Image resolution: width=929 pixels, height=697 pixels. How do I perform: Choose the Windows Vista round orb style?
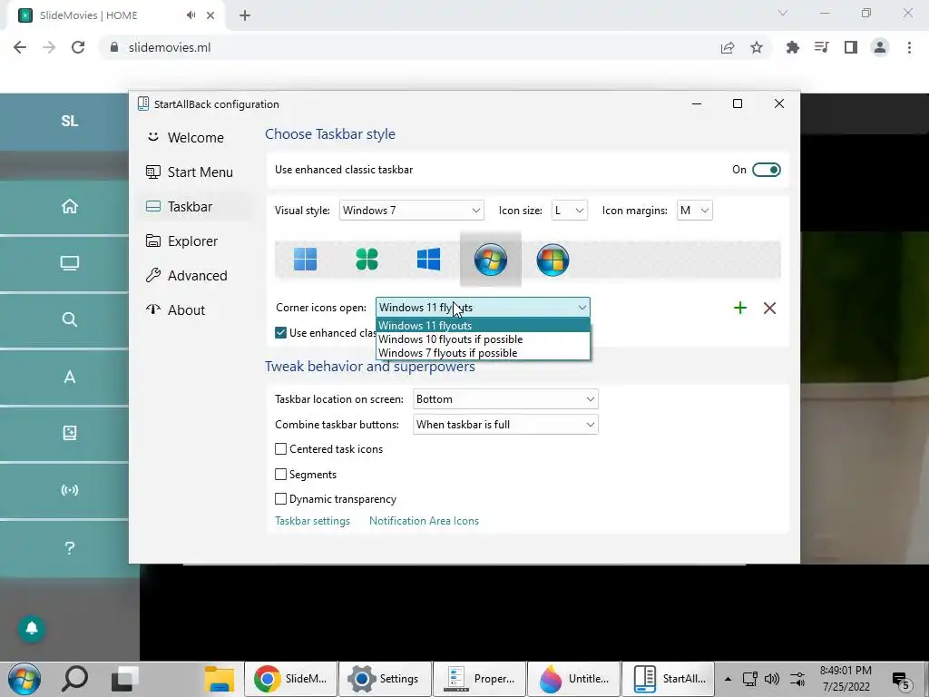coord(553,260)
